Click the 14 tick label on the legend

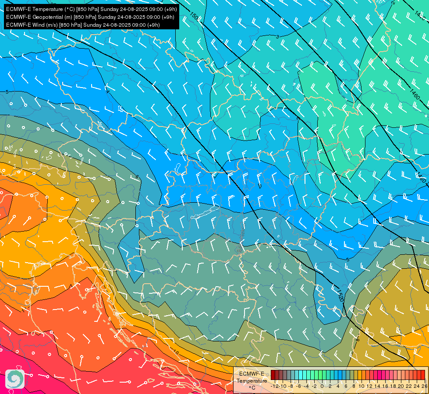click(x=378, y=386)
